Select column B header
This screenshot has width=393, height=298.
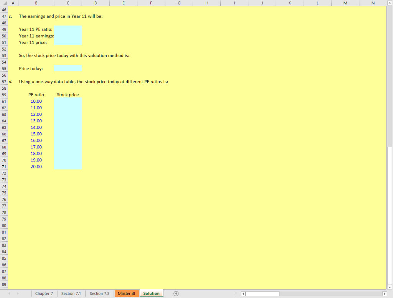[36, 3]
